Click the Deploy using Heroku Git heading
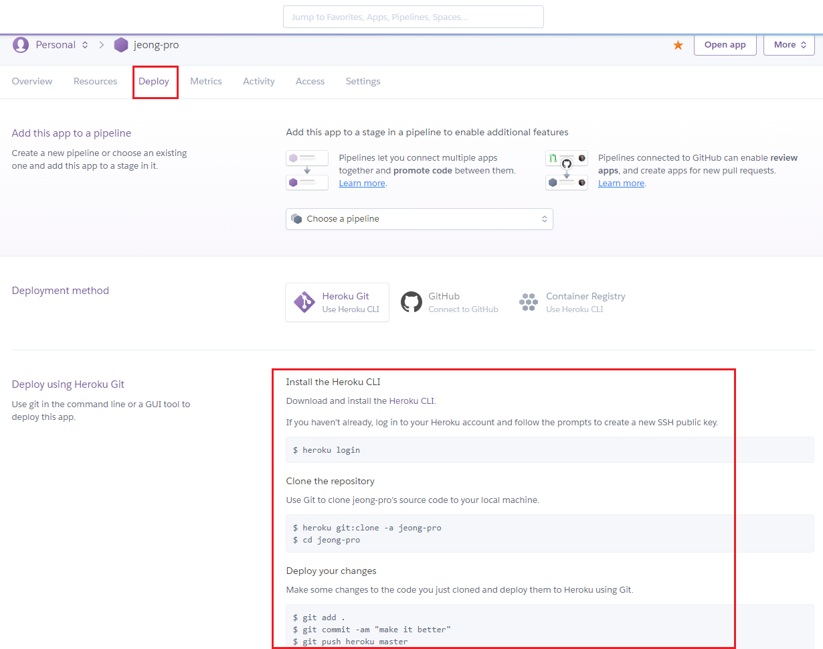Image resolution: width=823 pixels, height=649 pixels. coord(68,384)
